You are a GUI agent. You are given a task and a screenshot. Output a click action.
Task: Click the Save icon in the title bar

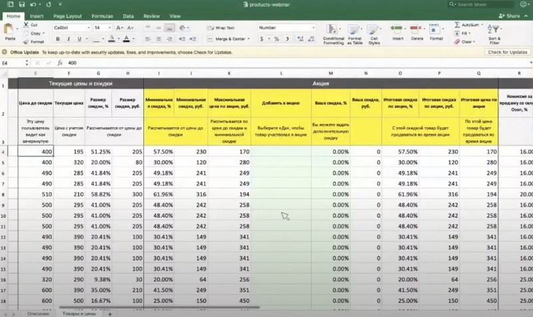(22, 5)
